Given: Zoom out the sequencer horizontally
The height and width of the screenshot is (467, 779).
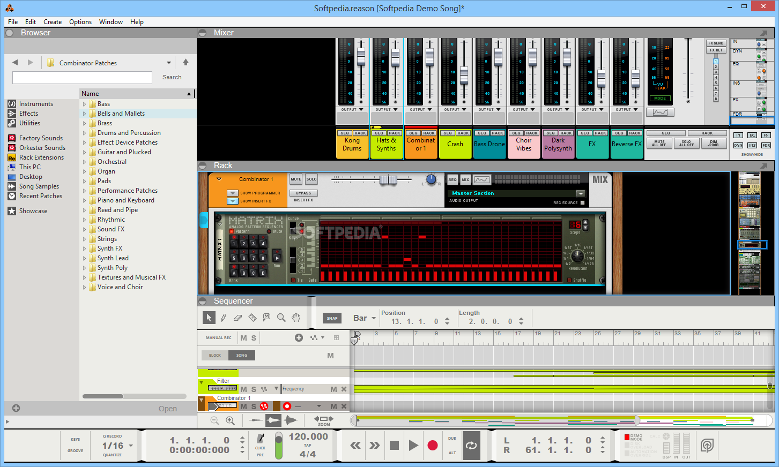Looking at the screenshot, I should pyautogui.click(x=215, y=421).
